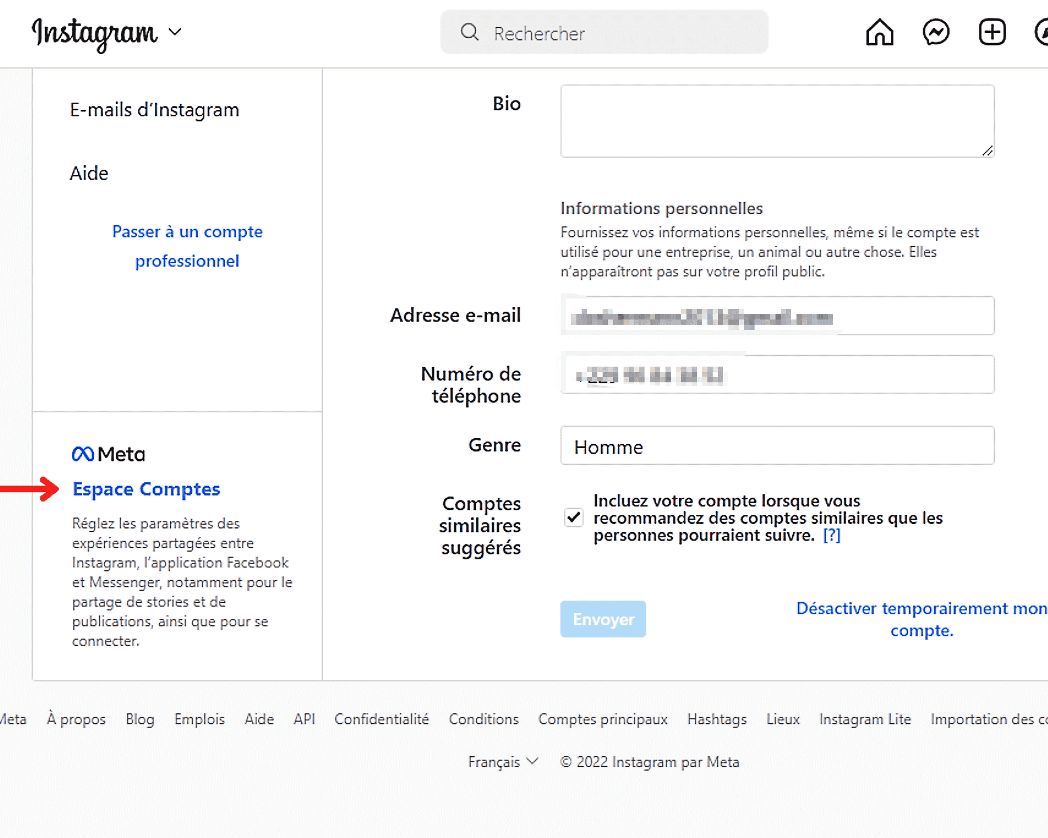Image resolution: width=1048 pixels, height=838 pixels.
Task: Open E-mails d'Instagram settings section
Action: tap(155, 110)
